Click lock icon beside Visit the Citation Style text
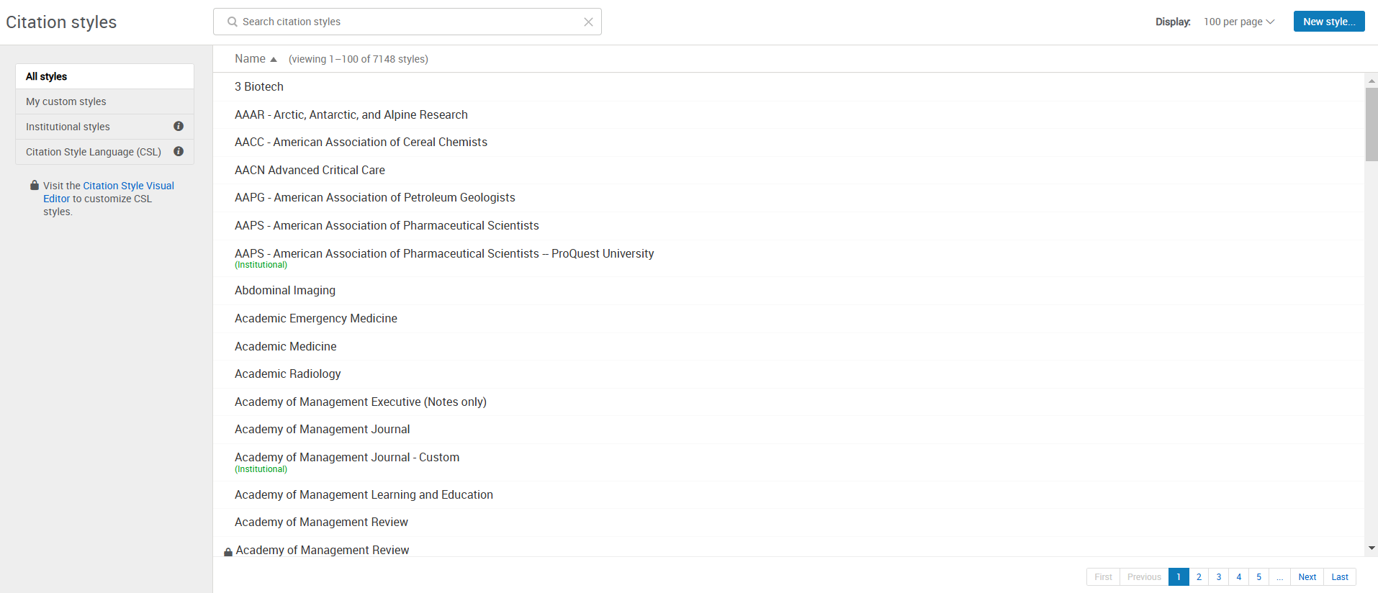This screenshot has height=593, width=1378. (35, 185)
